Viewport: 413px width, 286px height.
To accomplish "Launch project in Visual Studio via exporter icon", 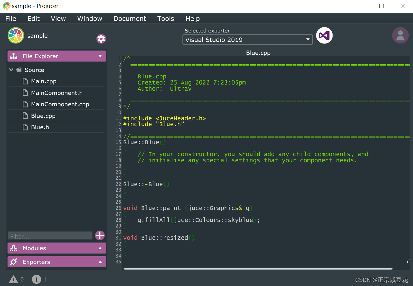I will coord(324,36).
